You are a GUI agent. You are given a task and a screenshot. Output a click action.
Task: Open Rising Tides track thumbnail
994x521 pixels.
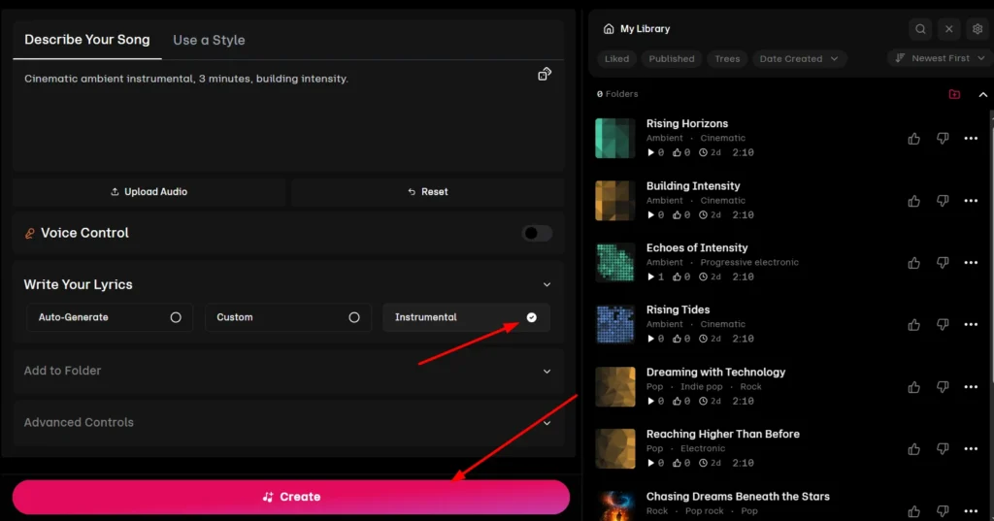[614, 324]
